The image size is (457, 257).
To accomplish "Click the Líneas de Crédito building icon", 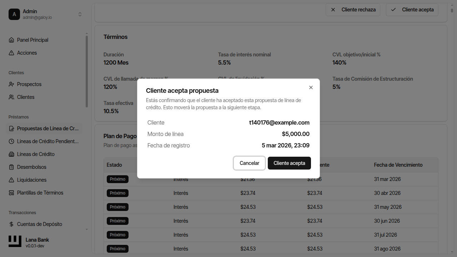I will [11, 154].
